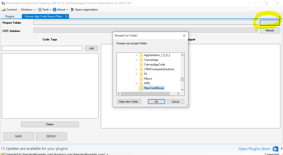Image resolution: width=283 pixels, height=155 pixels.
Task: Click the tab list dropdown arrow
Action: tap(280, 17)
